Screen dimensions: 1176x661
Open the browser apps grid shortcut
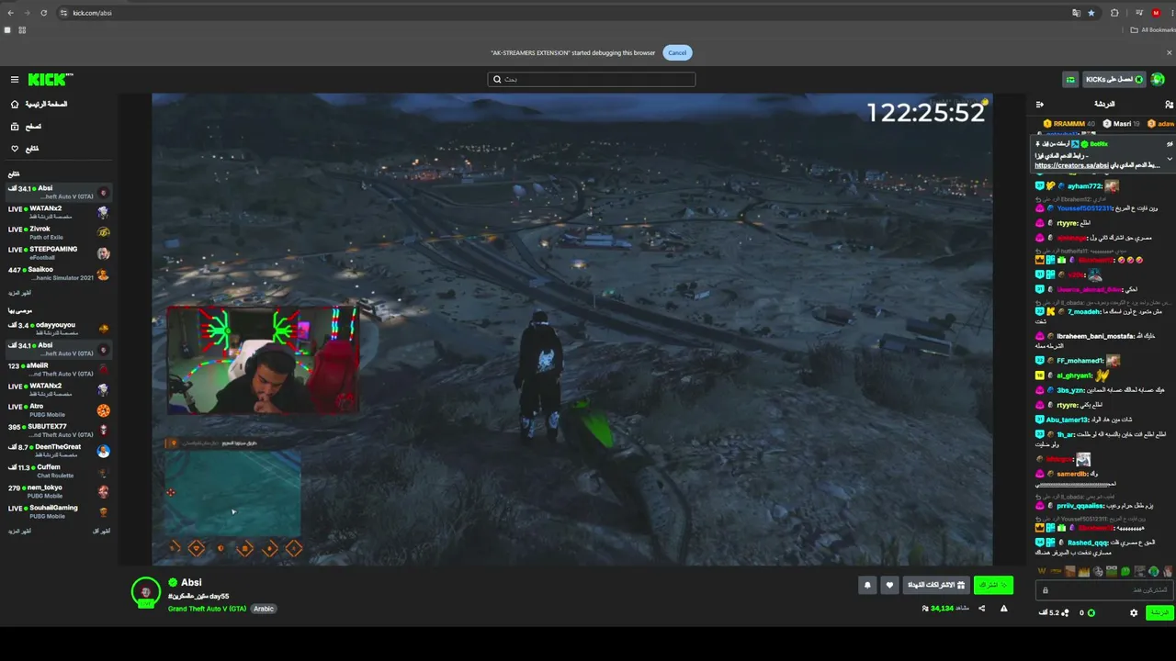(22, 30)
